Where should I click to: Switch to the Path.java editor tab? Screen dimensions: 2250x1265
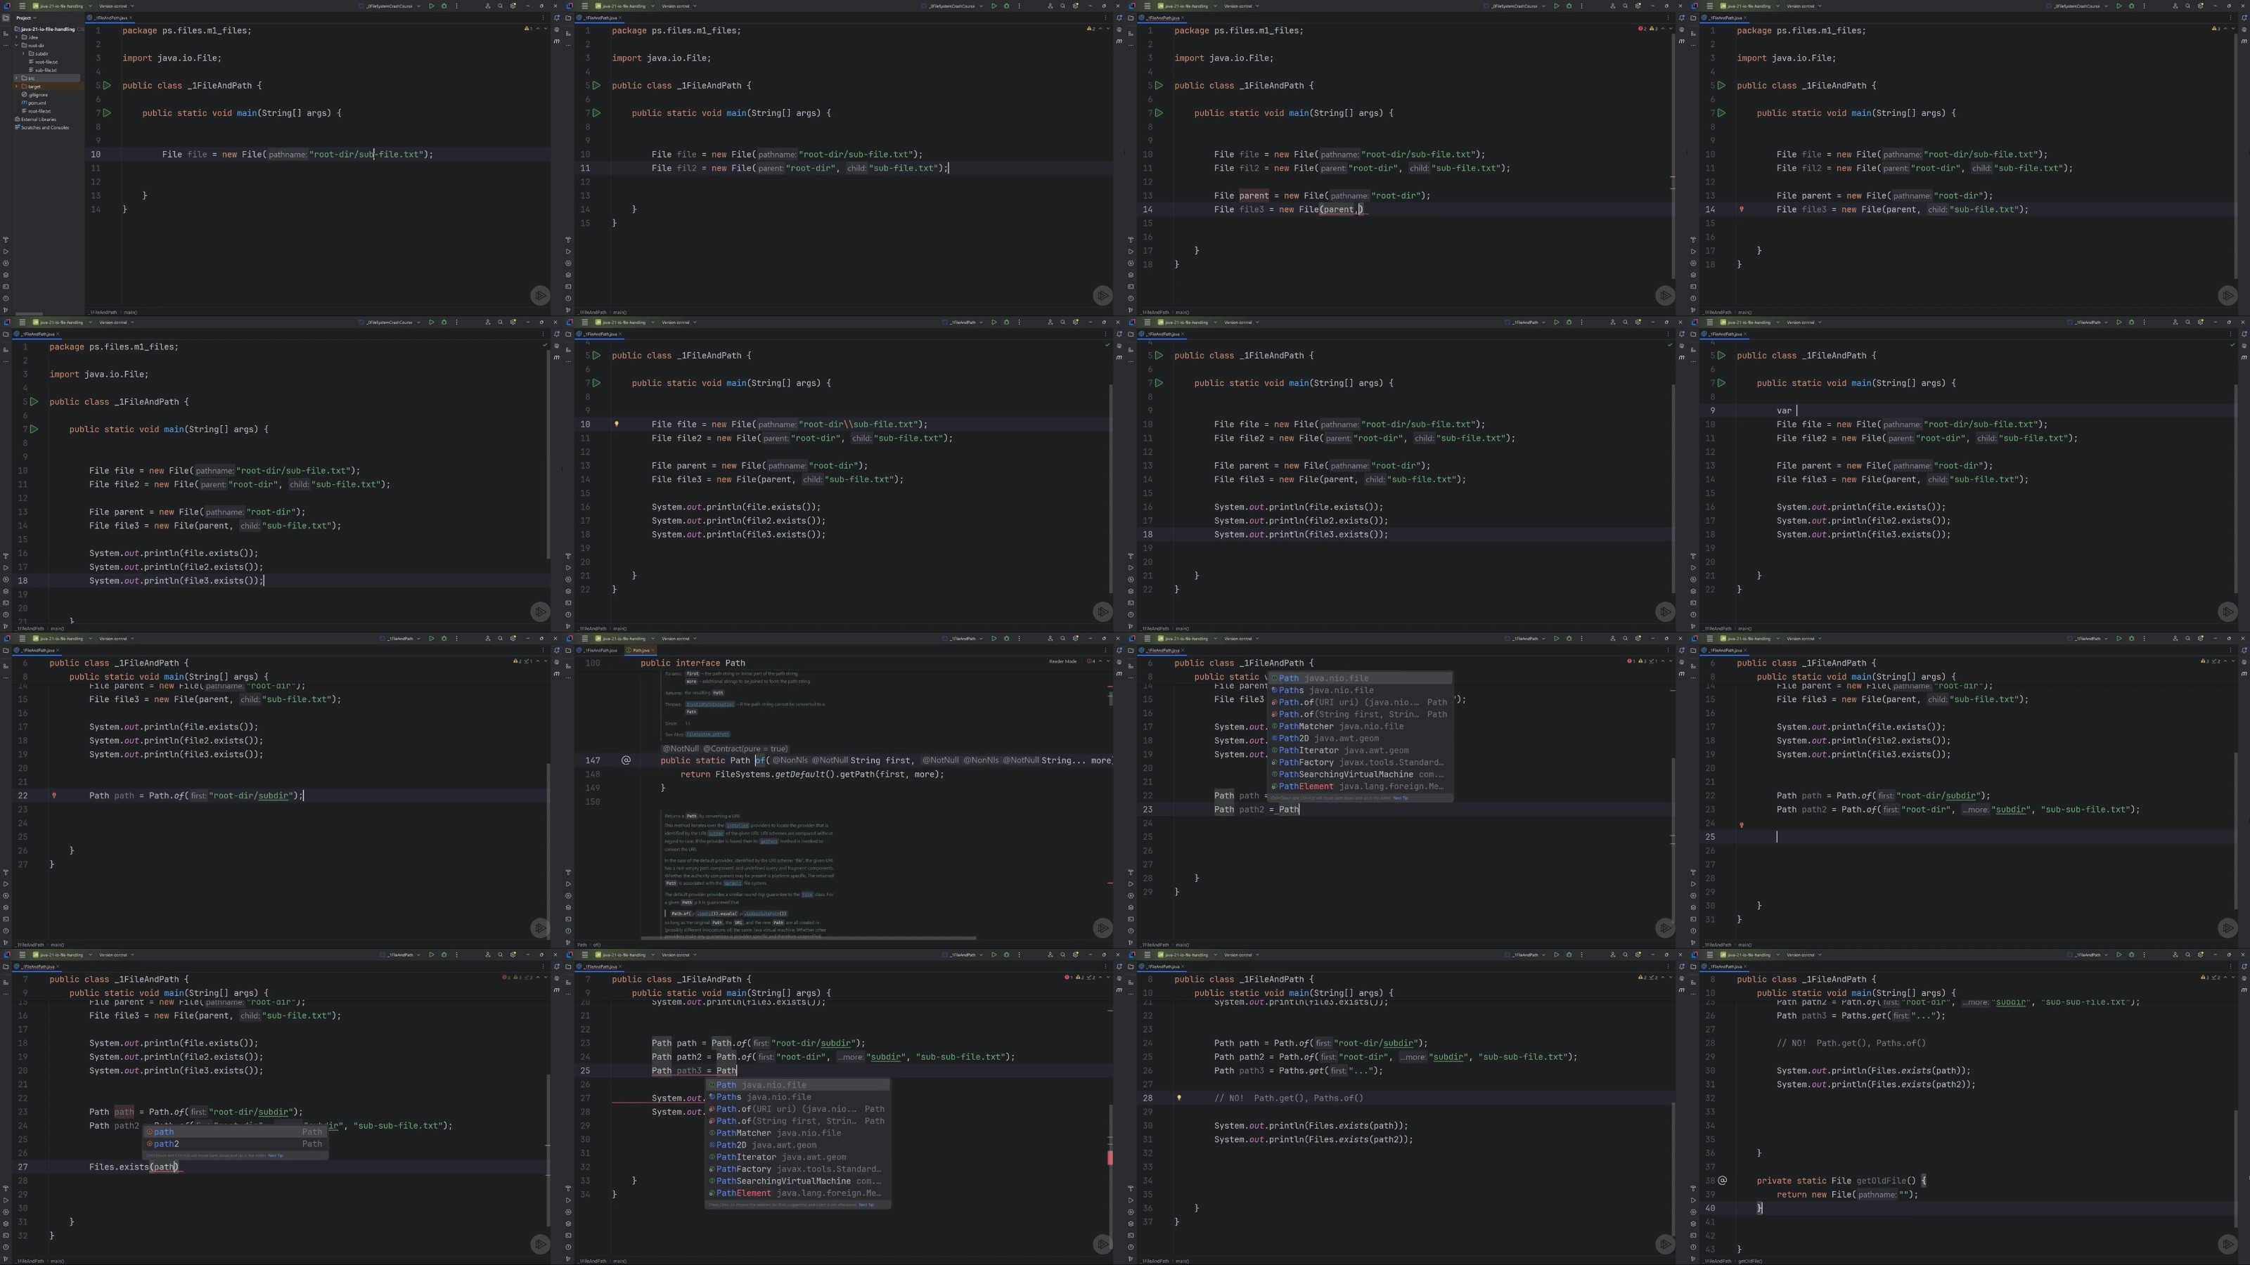[x=641, y=650]
